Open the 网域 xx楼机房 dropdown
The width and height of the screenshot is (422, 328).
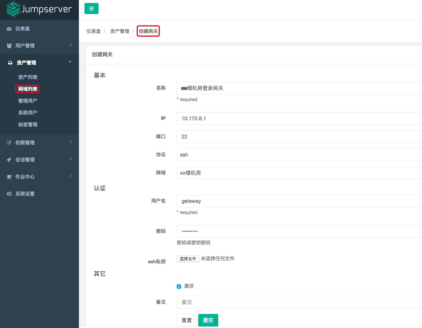point(299,173)
